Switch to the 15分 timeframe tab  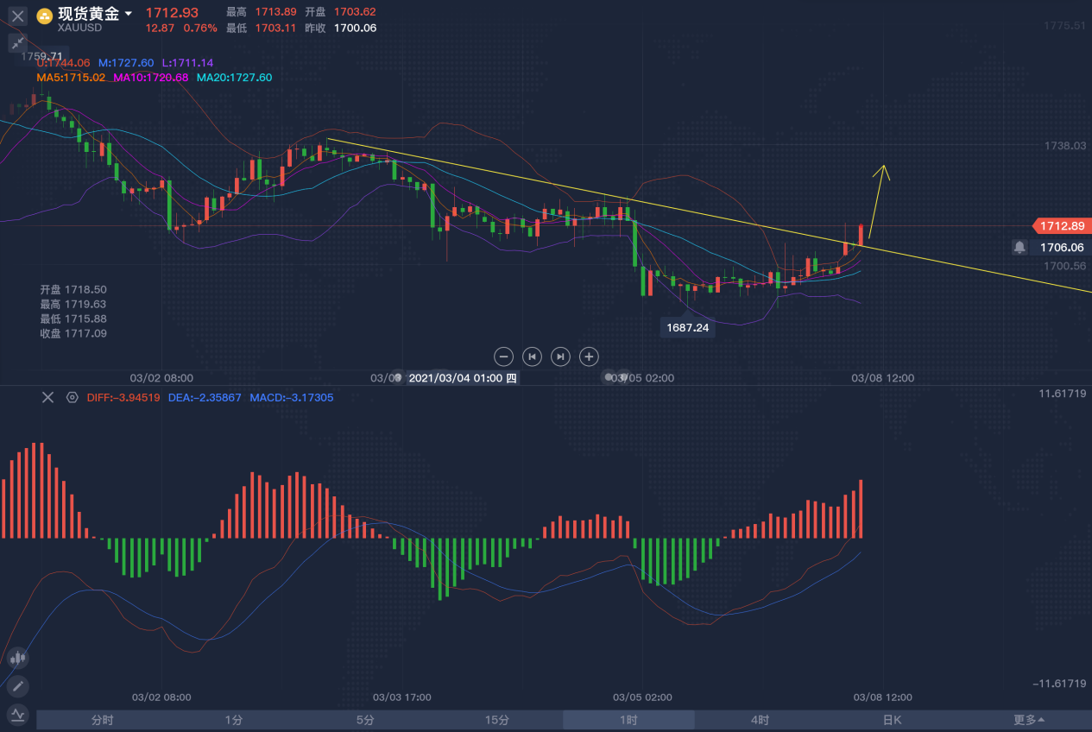[x=496, y=720]
